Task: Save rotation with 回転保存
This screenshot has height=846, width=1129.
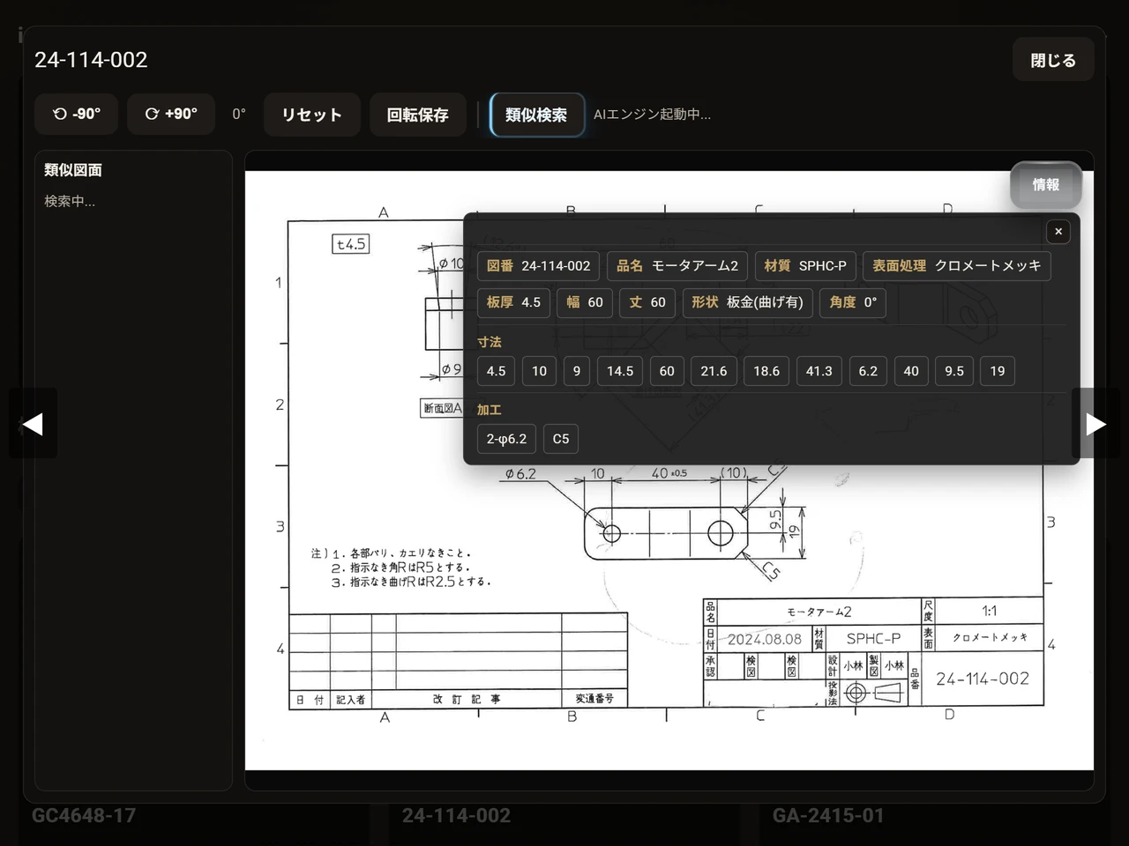Action: [417, 115]
